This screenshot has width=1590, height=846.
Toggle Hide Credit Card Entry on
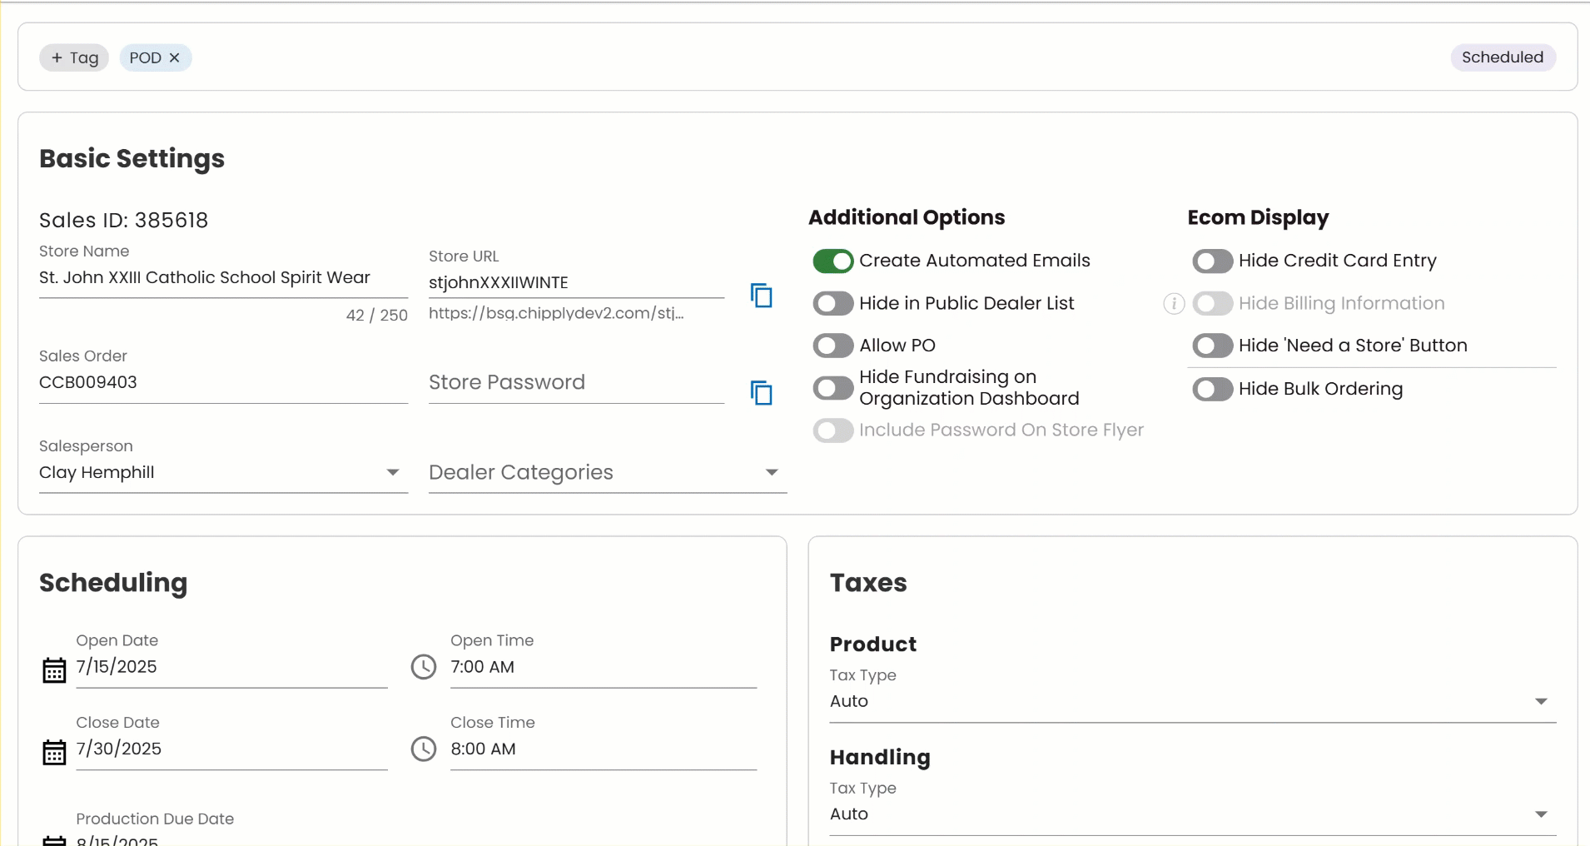pos(1212,261)
